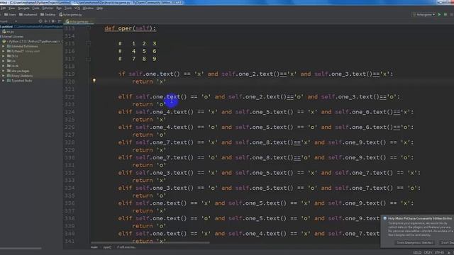Open the Run menu

pyautogui.click(x=59, y=8)
